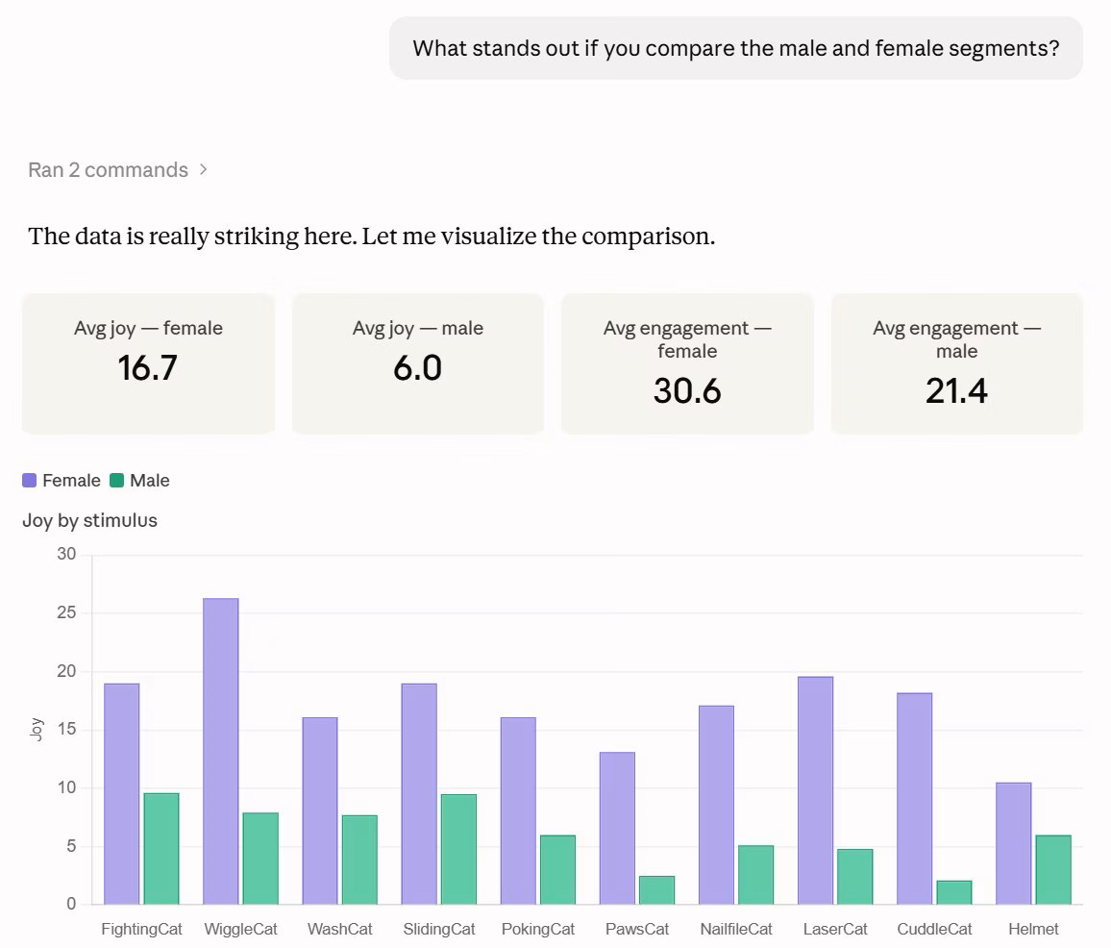The height and width of the screenshot is (948, 1111).
Task: Open the Avg engagement — male card
Action: [x=956, y=363]
